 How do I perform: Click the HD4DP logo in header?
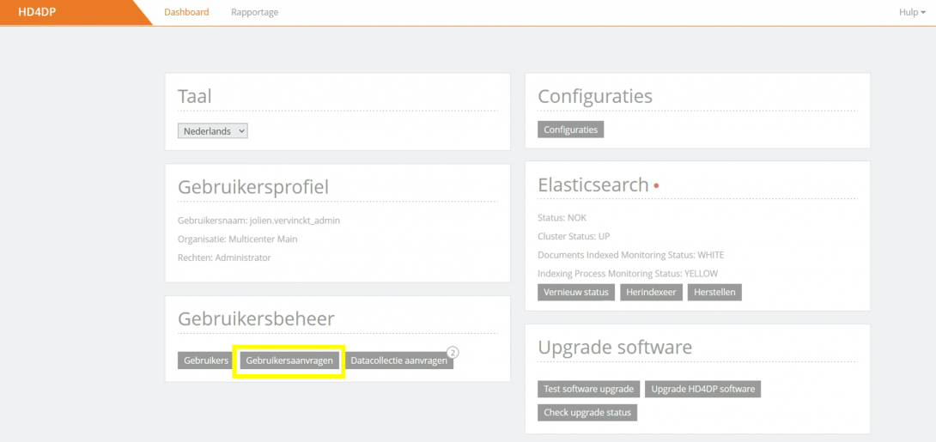[37, 12]
